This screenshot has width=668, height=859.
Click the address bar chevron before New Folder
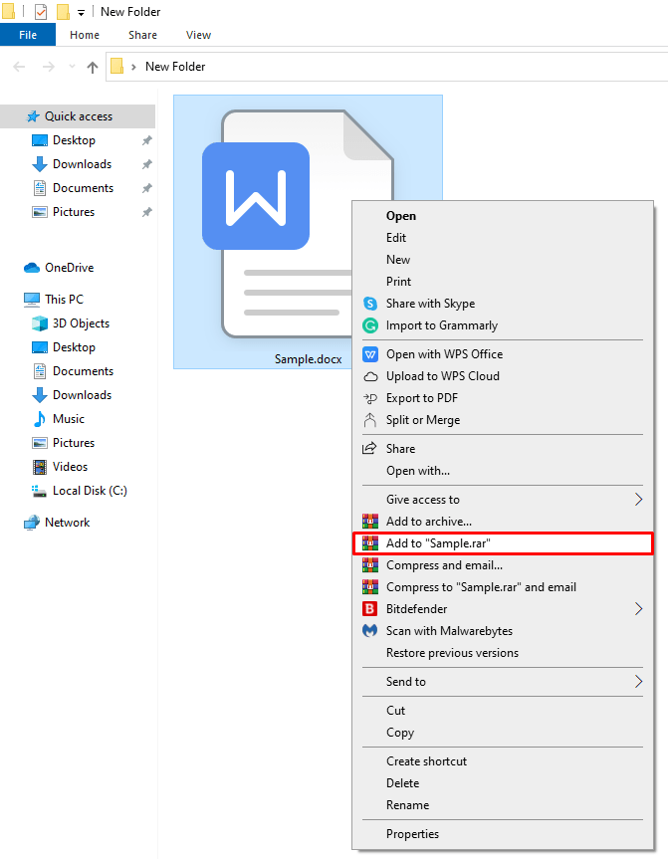click(133, 67)
